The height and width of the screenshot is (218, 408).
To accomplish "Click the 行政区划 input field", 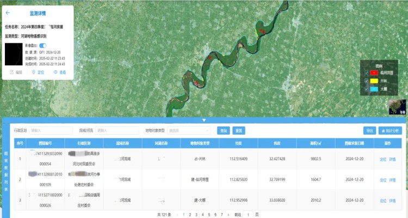I will pos(51,131).
